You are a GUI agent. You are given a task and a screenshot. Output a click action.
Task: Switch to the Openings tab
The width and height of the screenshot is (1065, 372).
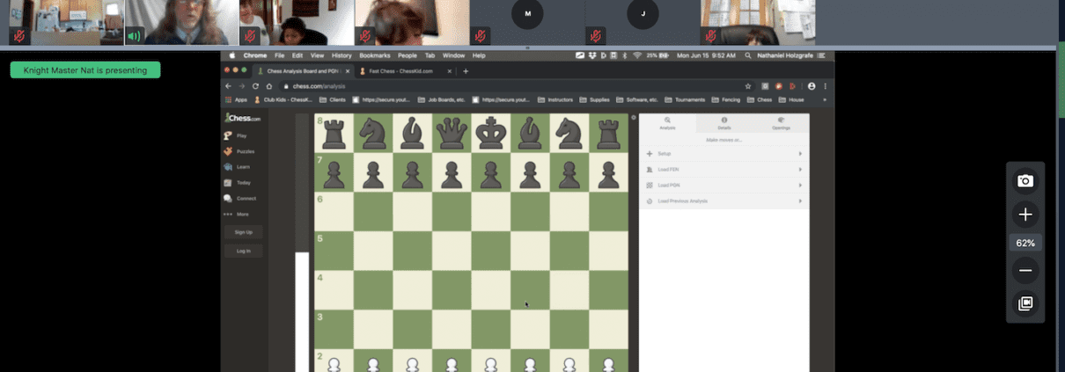(781, 123)
